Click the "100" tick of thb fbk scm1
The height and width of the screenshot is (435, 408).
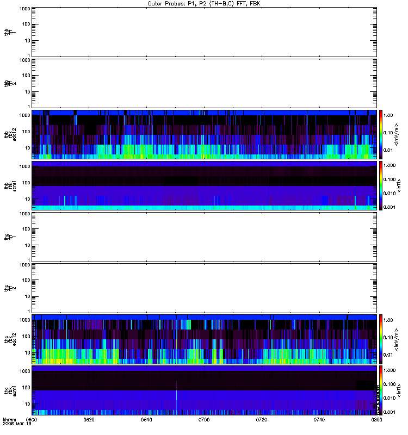click(26, 183)
